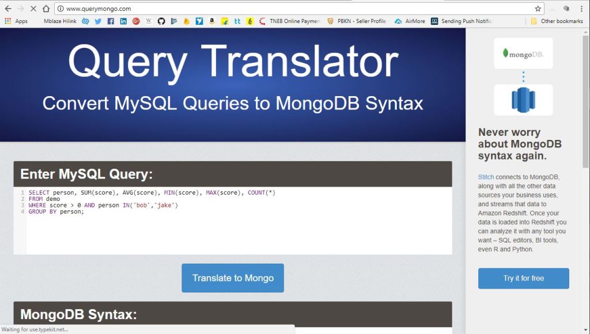Open the Apps shortcut in bookmarks bar
590x334 pixels.
pos(16,21)
